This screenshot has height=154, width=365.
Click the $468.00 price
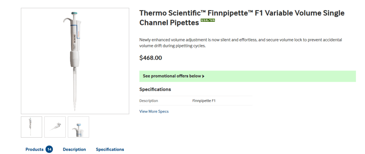pos(151,58)
